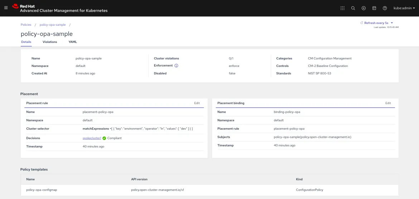The width and height of the screenshot is (419, 199).
Task: Select the Details tab
Action: pos(26,42)
